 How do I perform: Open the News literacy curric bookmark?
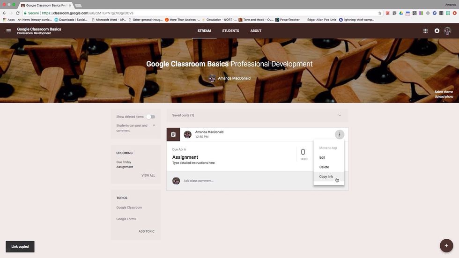click(35, 20)
